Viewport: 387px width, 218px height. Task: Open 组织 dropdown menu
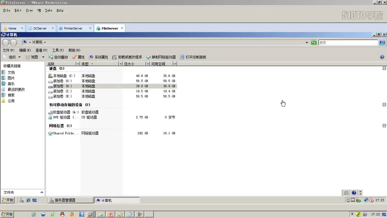12,57
